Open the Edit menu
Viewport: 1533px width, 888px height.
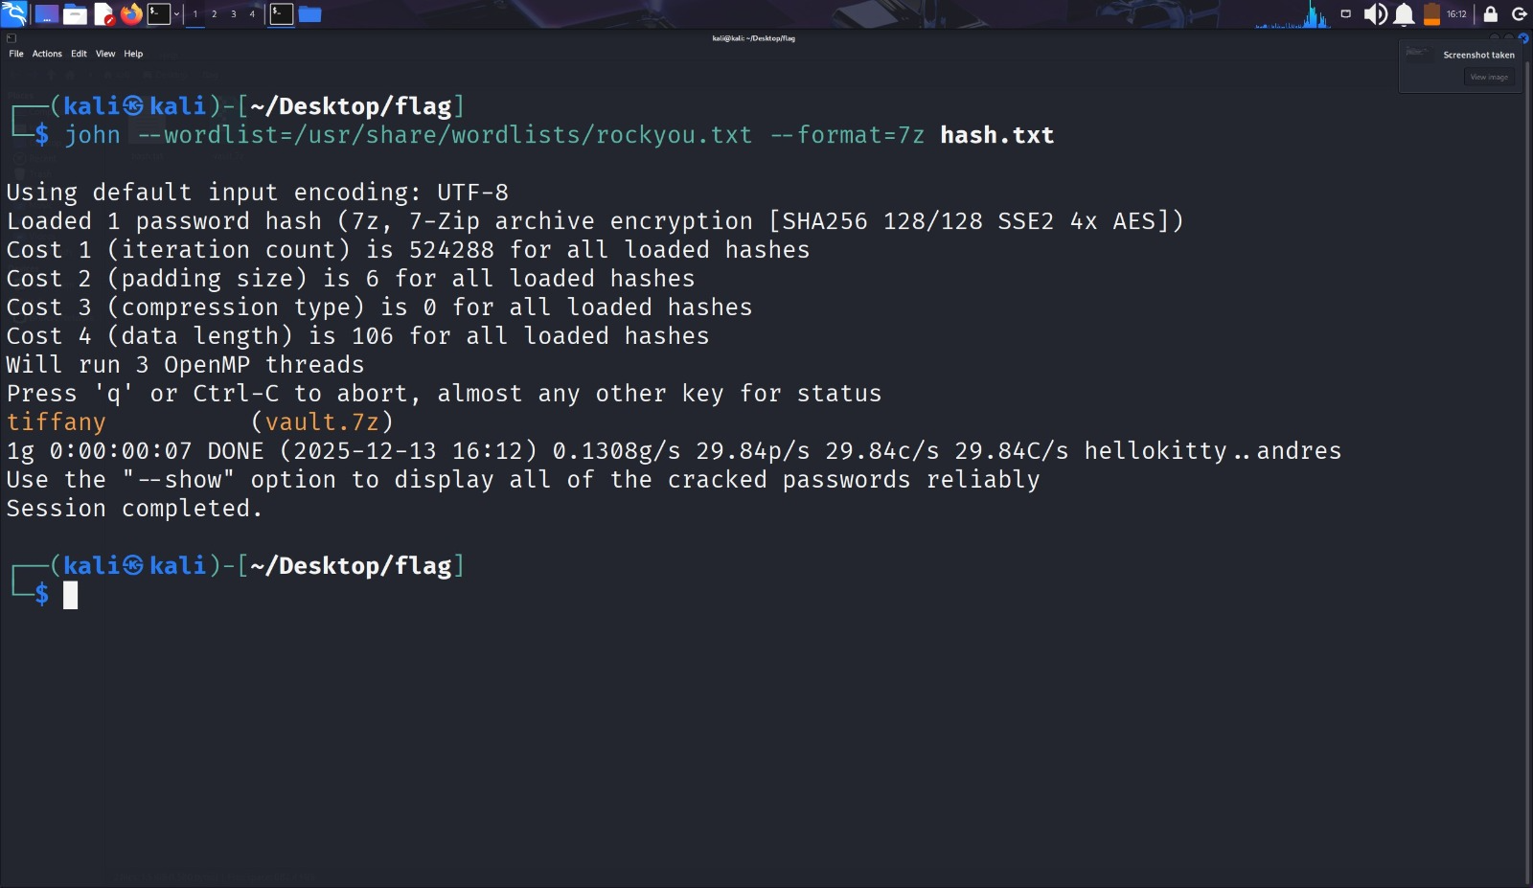[x=79, y=54]
